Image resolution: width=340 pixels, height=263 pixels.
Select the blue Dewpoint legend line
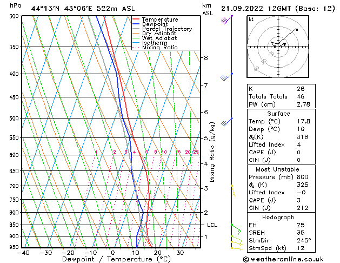coord(136,24)
